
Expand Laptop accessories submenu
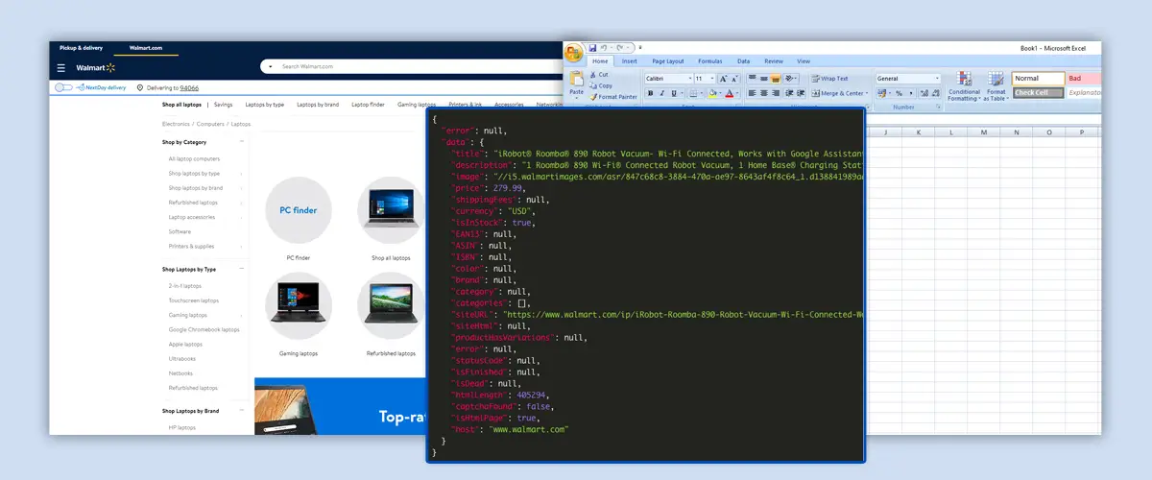coord(241,217)
